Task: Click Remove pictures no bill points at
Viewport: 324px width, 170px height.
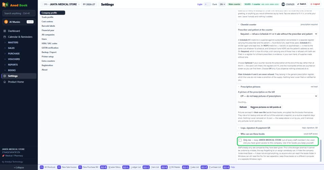Action: click(266, 107)
